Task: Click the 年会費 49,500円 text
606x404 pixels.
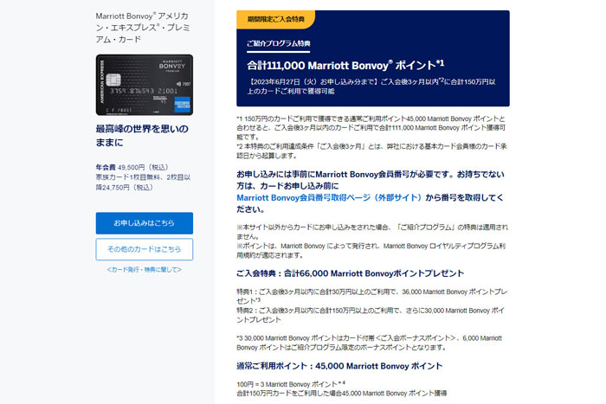Action: 132,167
